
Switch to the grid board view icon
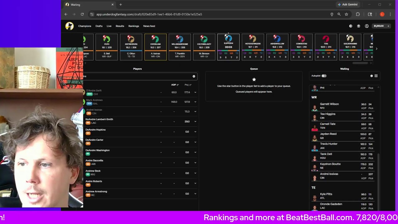(x=376, y=76)
